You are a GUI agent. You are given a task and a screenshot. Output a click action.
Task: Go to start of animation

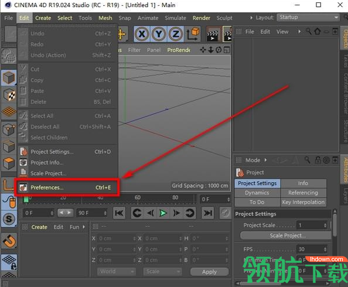tap(119, 213)
